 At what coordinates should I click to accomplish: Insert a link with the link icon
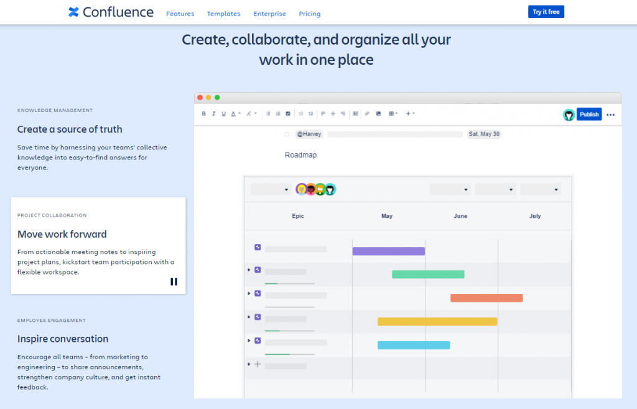pos(367,114)
